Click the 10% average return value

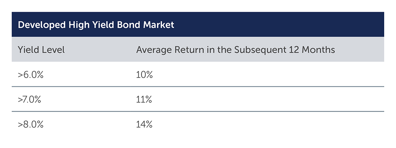coord(145,75)
